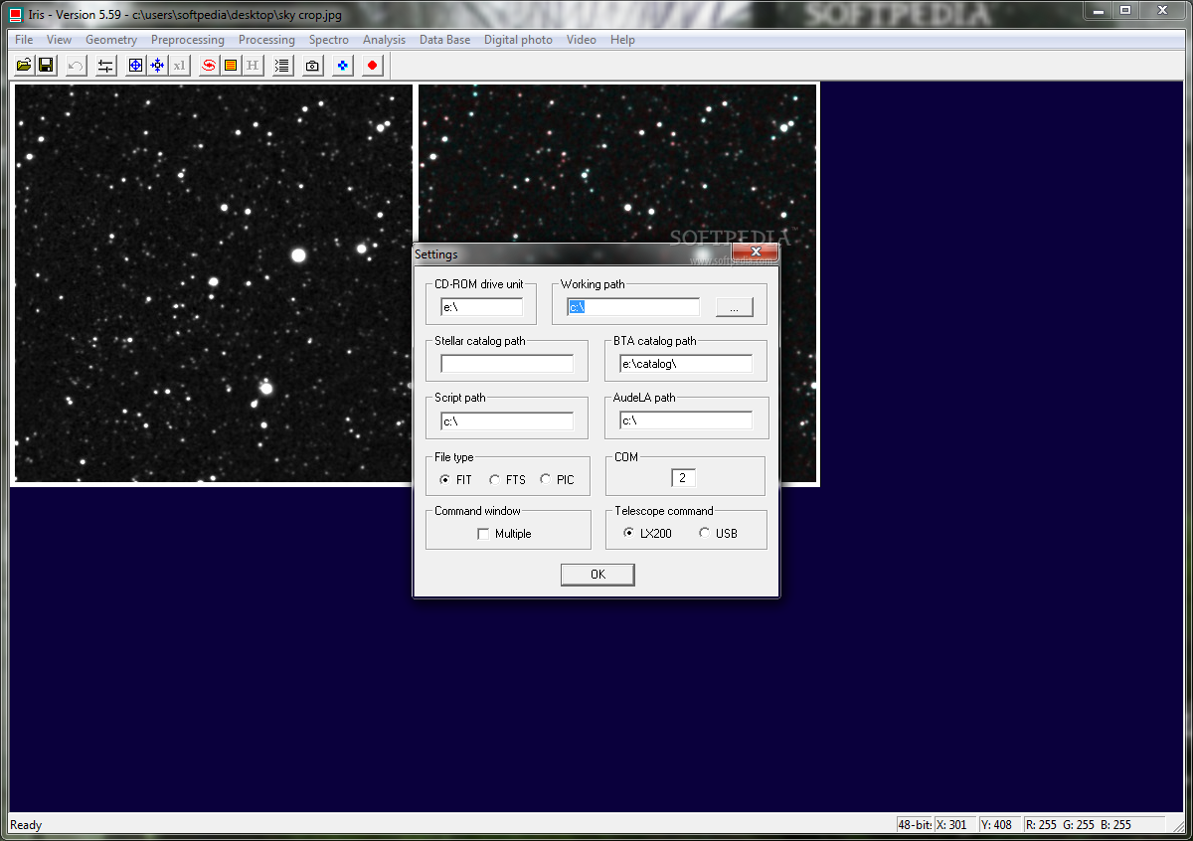Click the AudeLA path input field
This screenshot has width=1193, height=841.
(x=686, y=420)
